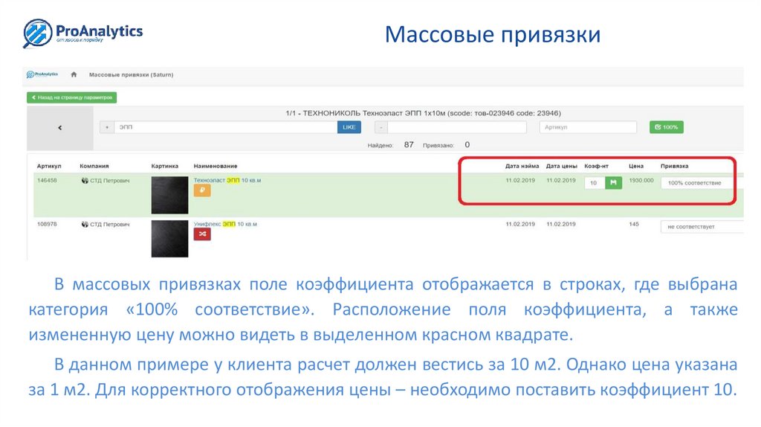761x427 pixels.
Task: Click the plus toggle before the ЭПП search field
Action: (x=107, y=127)
